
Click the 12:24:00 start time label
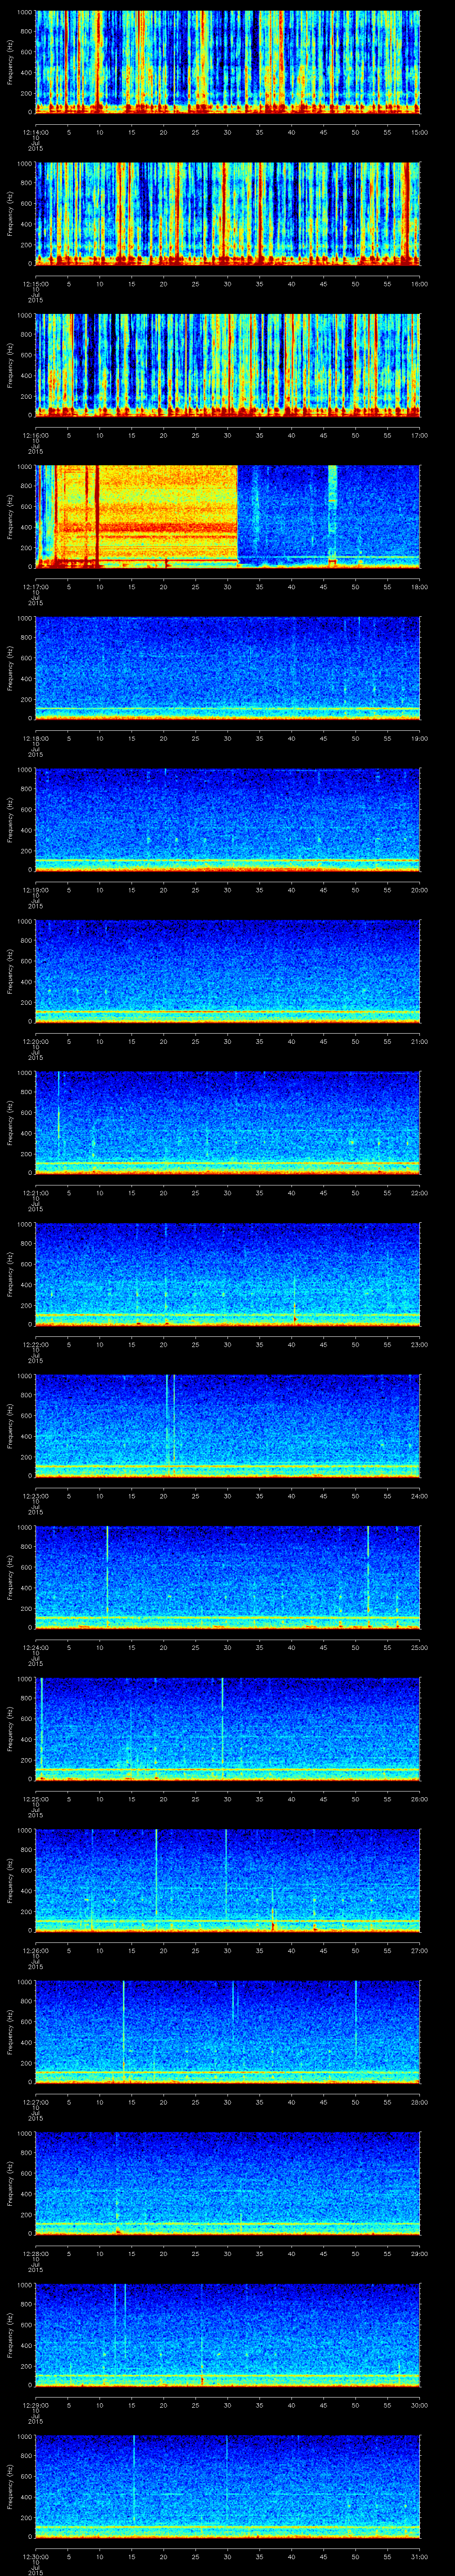(x=36, y=1647)
